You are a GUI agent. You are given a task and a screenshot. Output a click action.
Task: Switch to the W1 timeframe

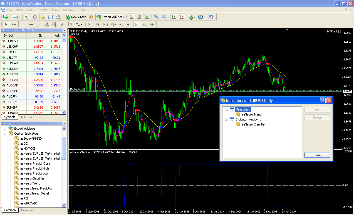[x=145, y=24]
